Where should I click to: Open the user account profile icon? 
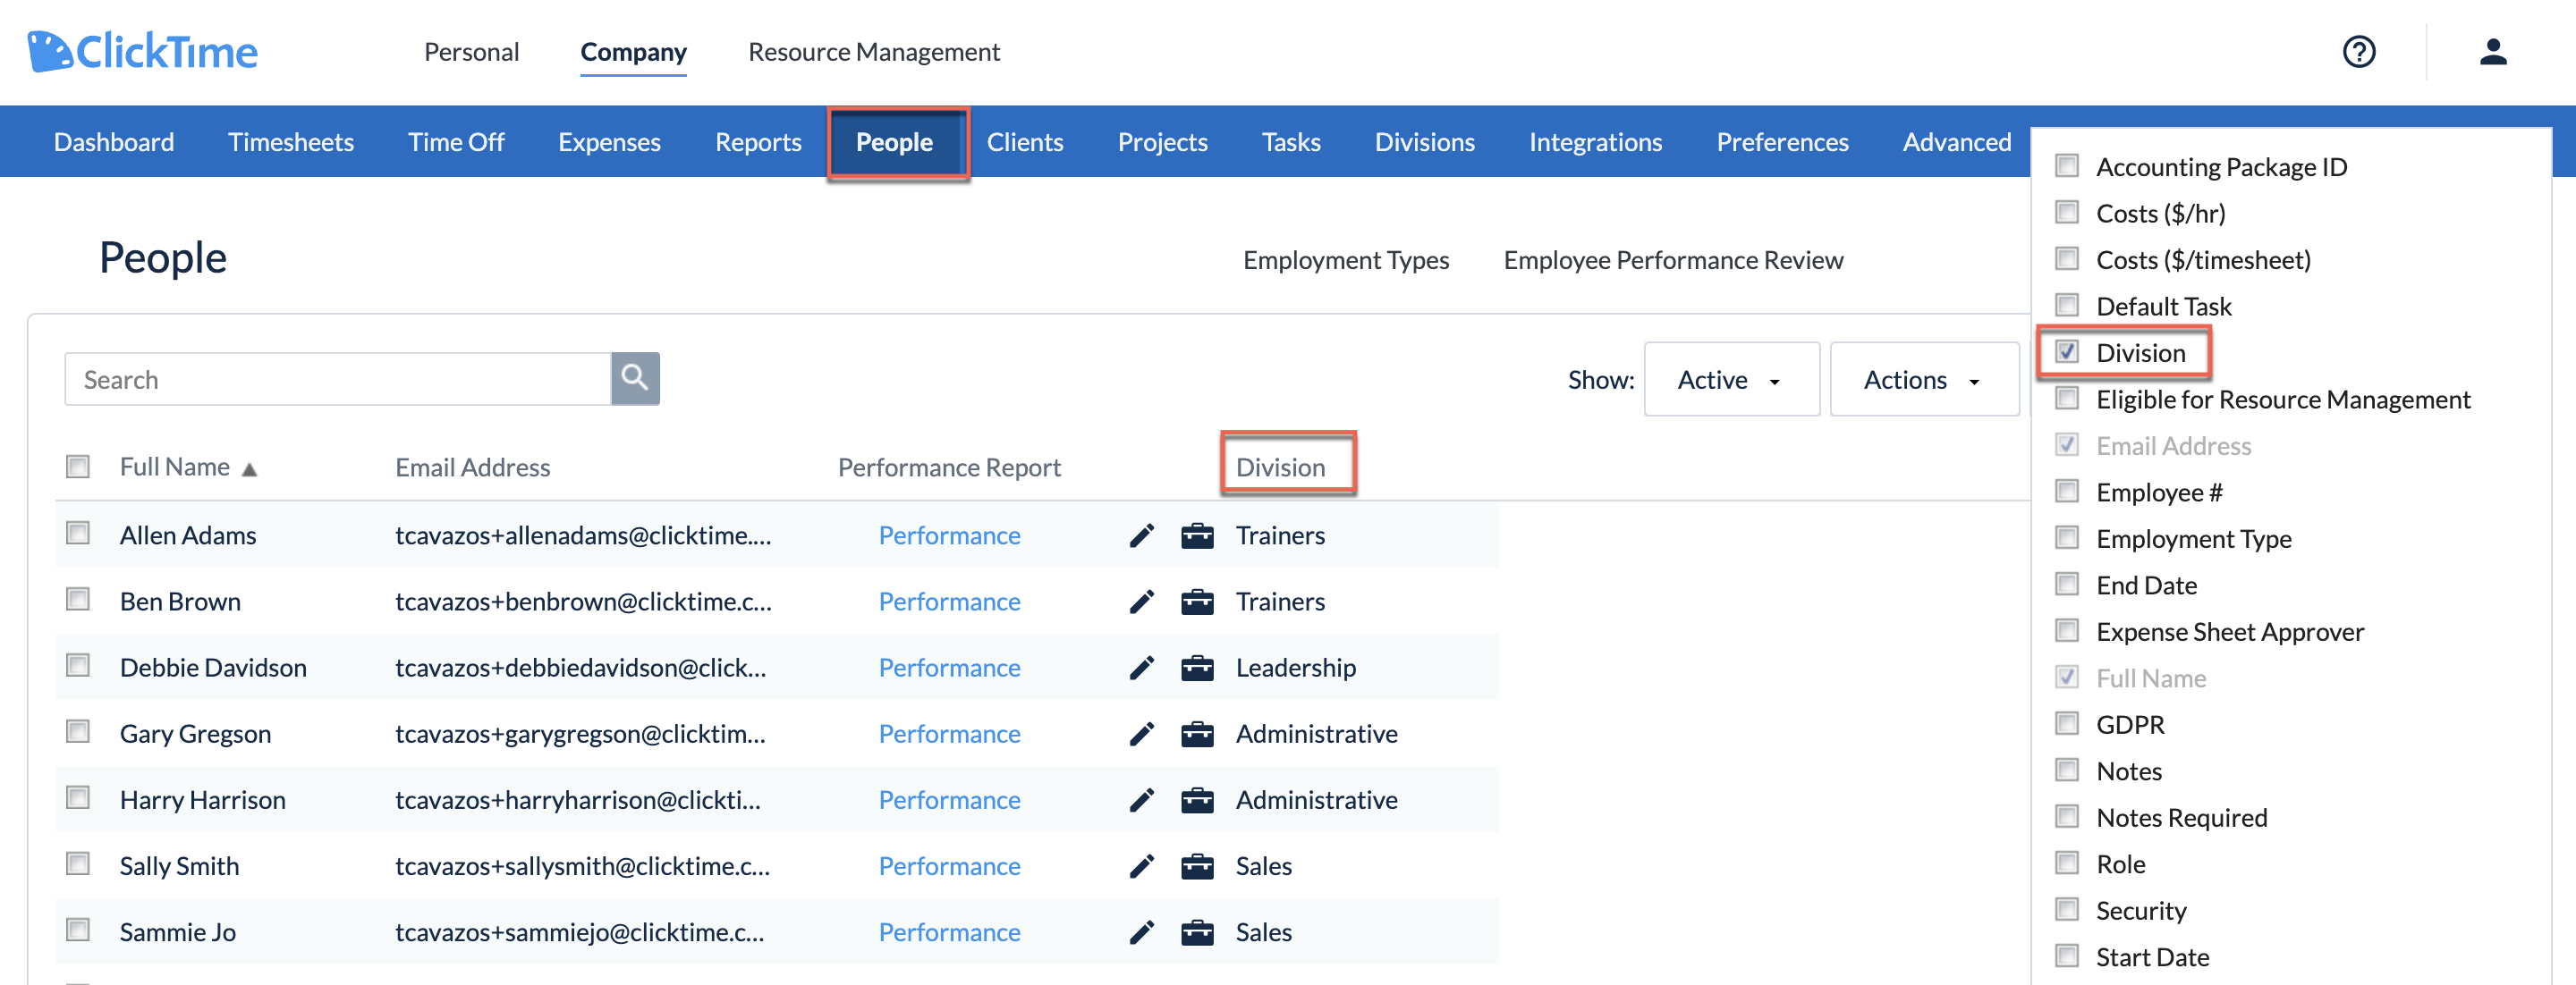point(2492,52)
